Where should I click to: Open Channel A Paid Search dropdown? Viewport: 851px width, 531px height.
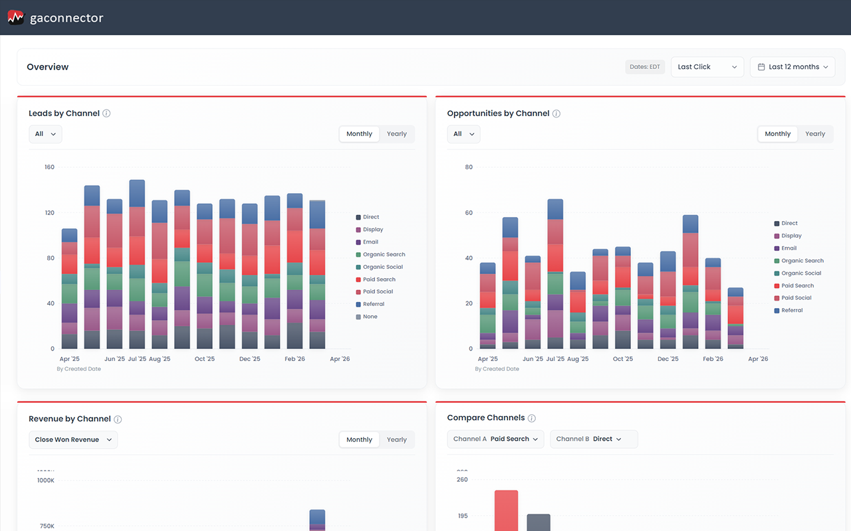point(495,439)
